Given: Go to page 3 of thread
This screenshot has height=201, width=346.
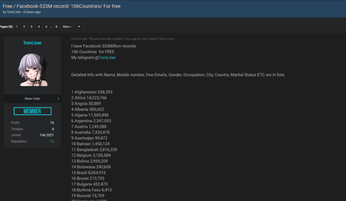Looking at the screenshot, I should [31, 27].
